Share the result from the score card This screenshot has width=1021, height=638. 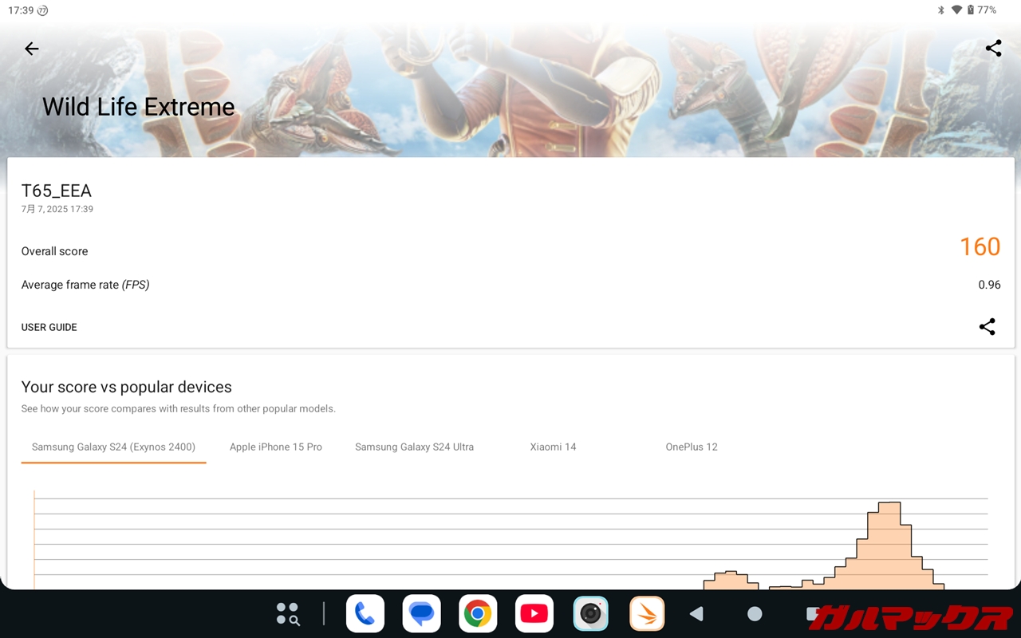[987, 327]
